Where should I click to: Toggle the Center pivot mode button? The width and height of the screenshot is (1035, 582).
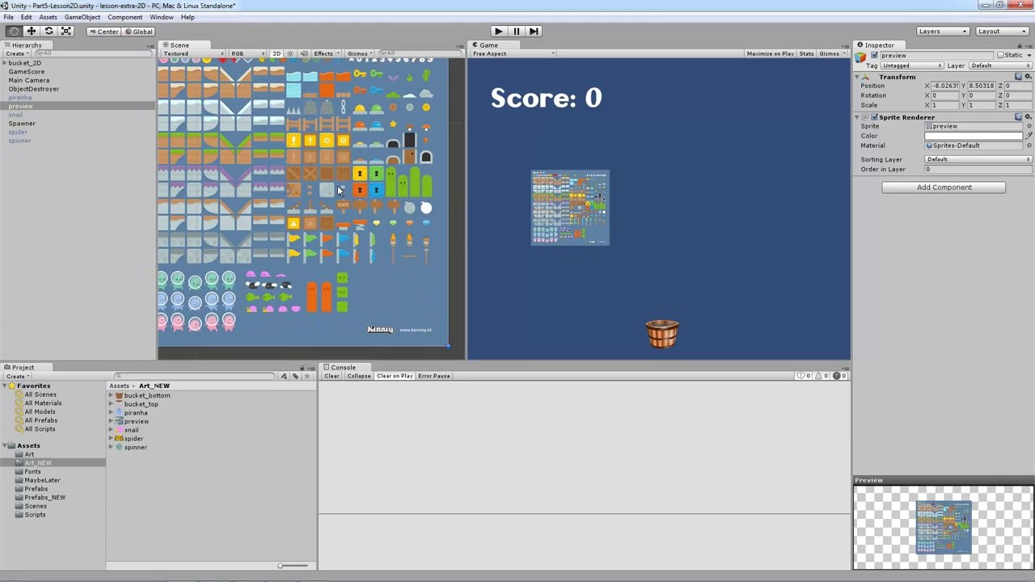tap(103, 32)
